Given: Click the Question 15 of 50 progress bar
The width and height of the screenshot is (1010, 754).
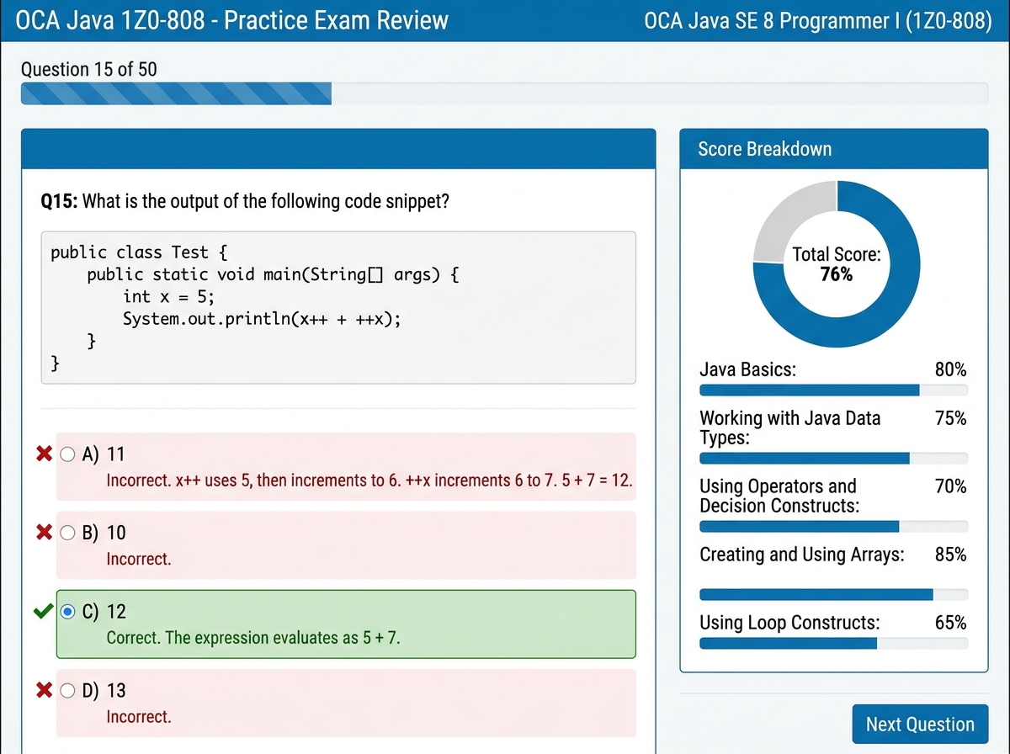Looking at the screenshot, I should [504, 93].
